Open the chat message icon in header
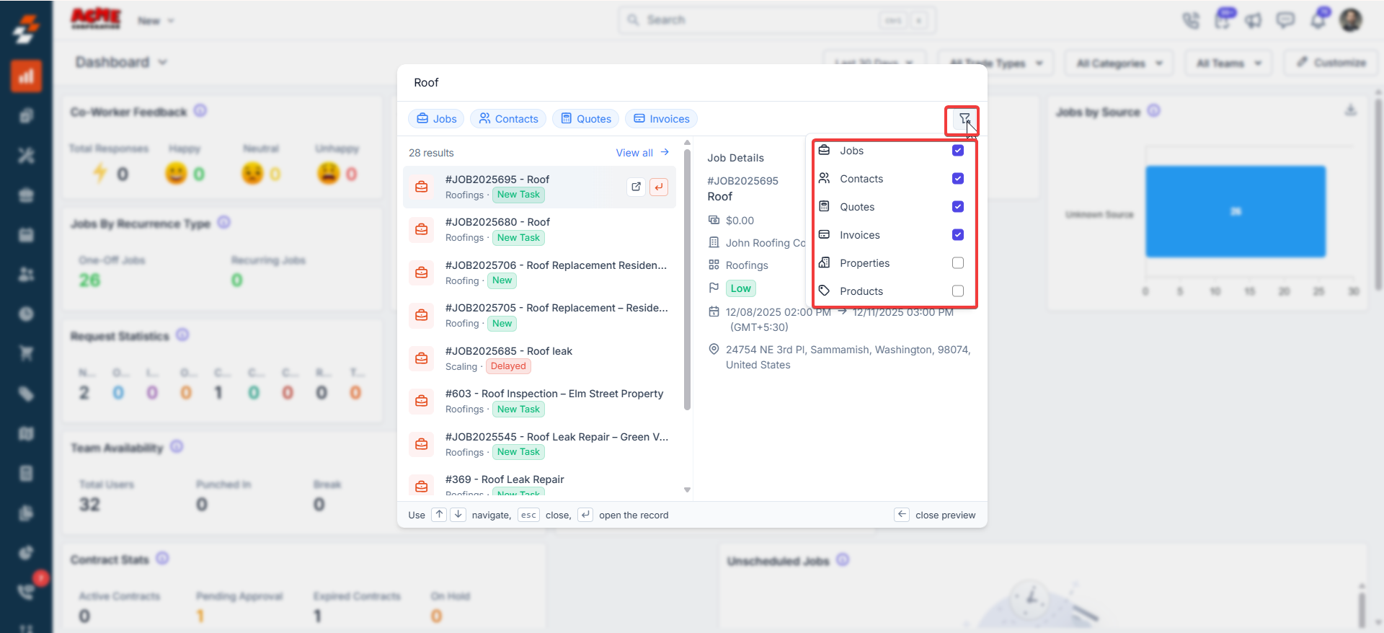Screen dimensions: 1384x633 pyautogui.click(x=1285, y=20)
